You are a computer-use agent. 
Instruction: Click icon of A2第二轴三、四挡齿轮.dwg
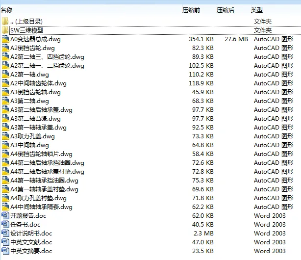click(5, 57)
